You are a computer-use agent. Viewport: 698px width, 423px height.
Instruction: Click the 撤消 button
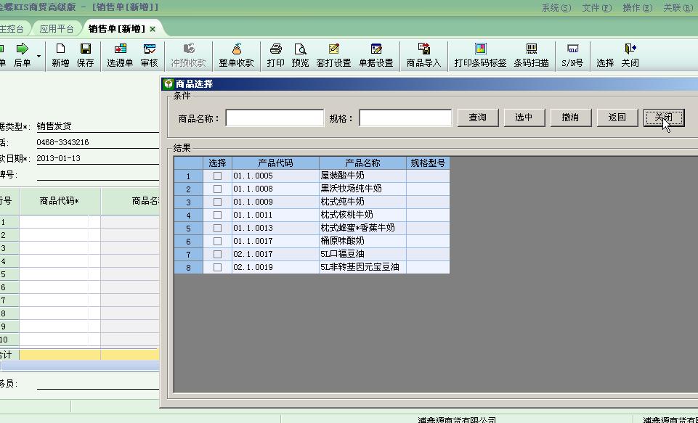(570, 118)
